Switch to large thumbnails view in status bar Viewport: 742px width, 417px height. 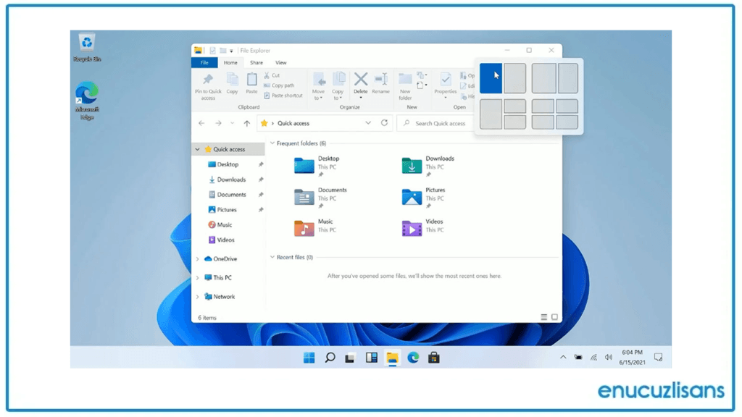pos(554,316)
